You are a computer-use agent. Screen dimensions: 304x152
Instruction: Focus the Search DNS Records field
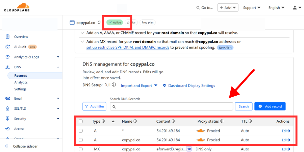coord(171,106)
